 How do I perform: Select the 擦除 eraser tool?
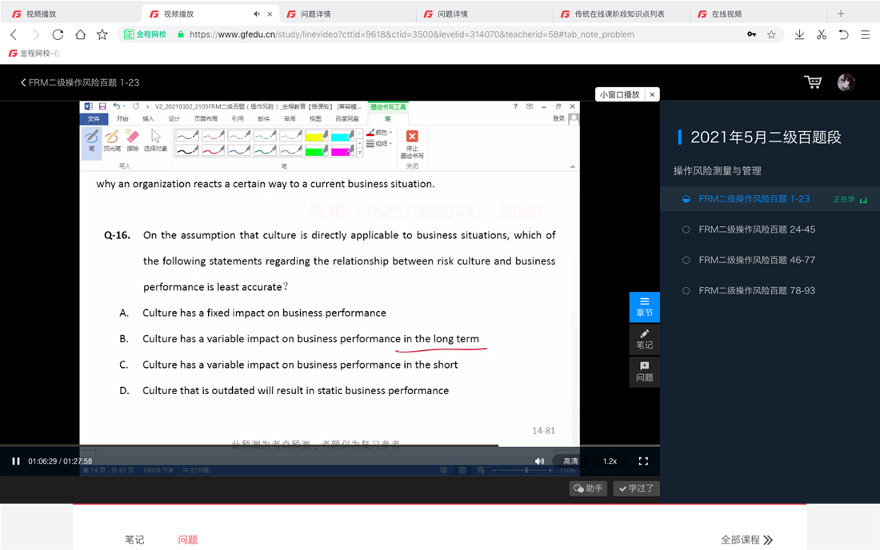coord(133,140)
